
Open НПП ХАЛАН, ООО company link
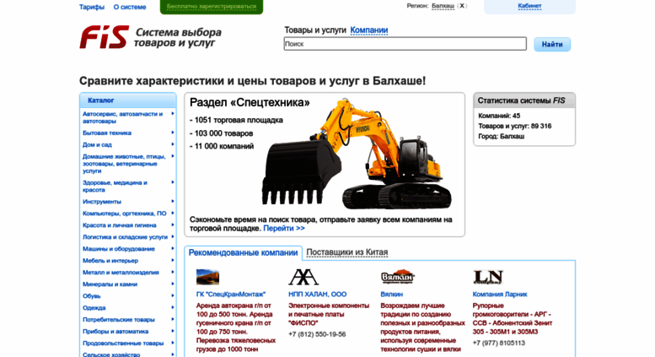tap(318, 295)
